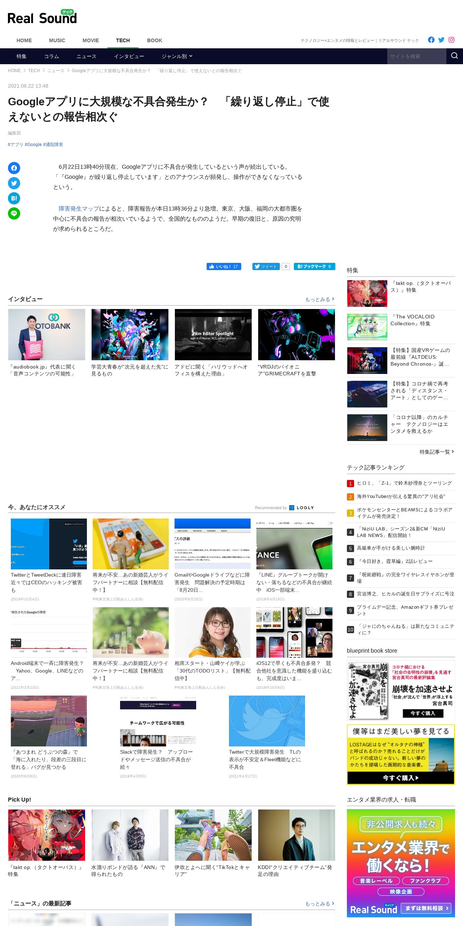Click ニュース in the breadcrumb
This screenshot has height=926, width=463.
click(x=56, y=71)
